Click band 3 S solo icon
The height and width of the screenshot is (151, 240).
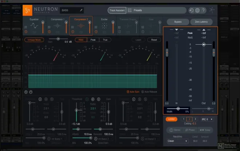(x=145, y=99)
